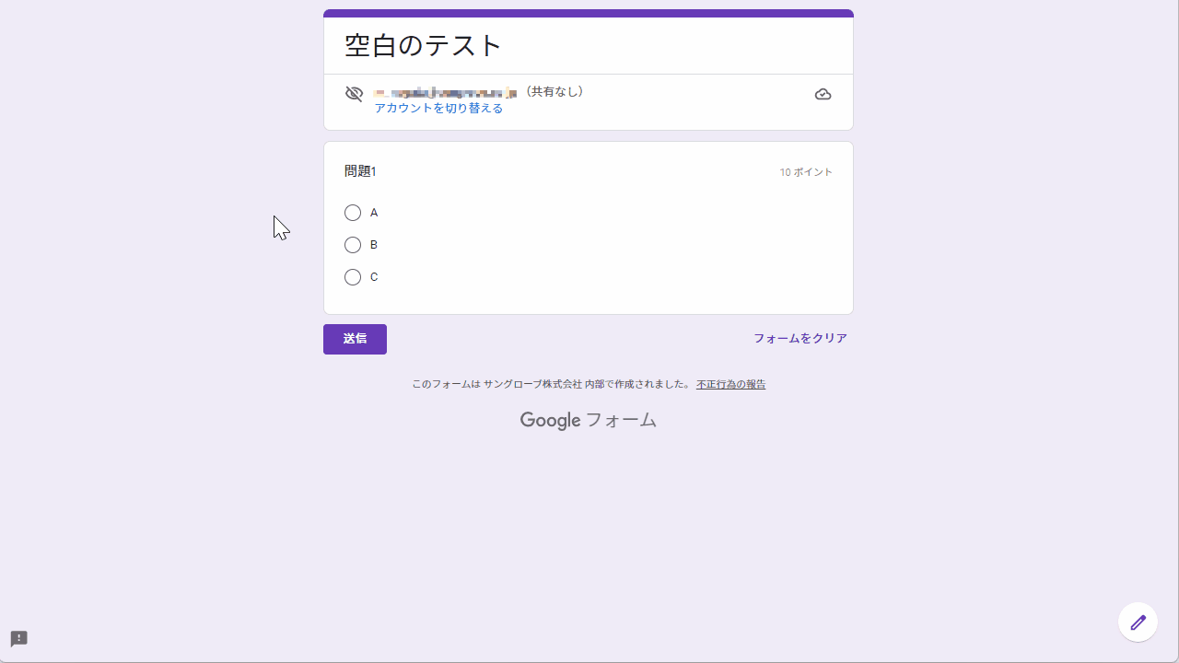Open the feedback exclamation icon
This screenshot has height=663, width=1179.
pyautogui.click(x=18, y=639)
